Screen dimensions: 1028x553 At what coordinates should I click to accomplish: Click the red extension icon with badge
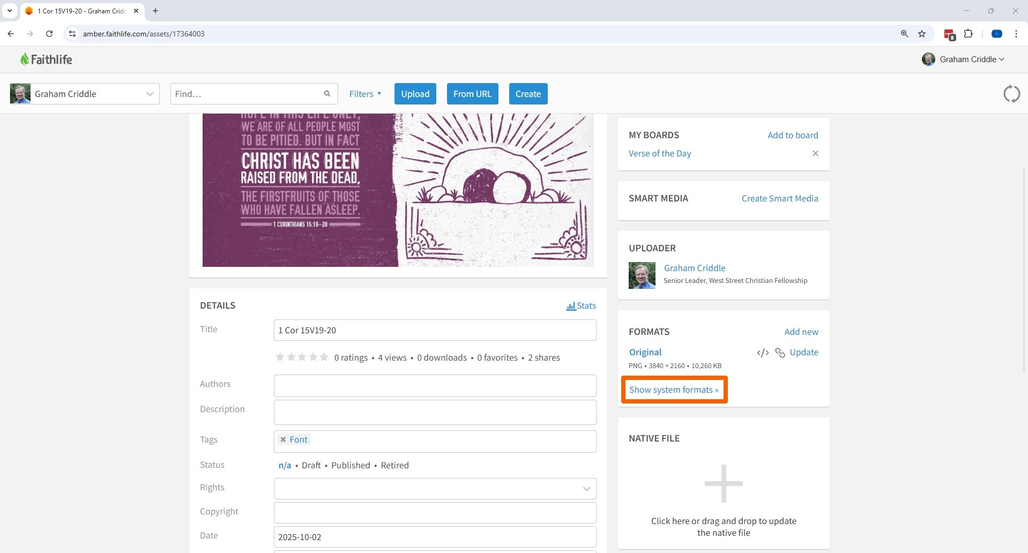949,35
